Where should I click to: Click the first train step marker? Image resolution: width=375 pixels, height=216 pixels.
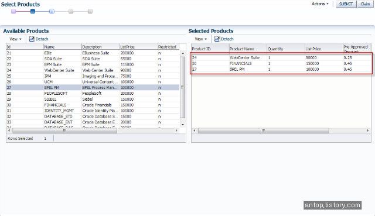(13, 11)
